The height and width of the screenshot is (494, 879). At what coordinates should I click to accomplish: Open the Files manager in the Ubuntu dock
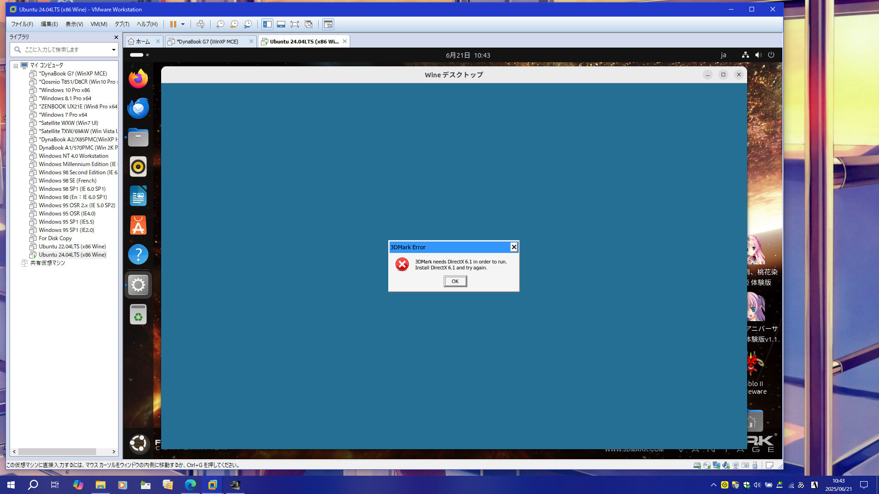point(138,137)
